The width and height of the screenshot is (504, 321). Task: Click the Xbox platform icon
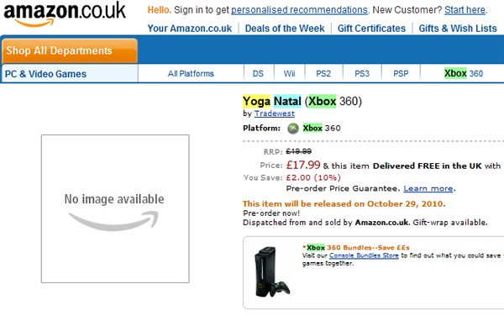(293, 129)
